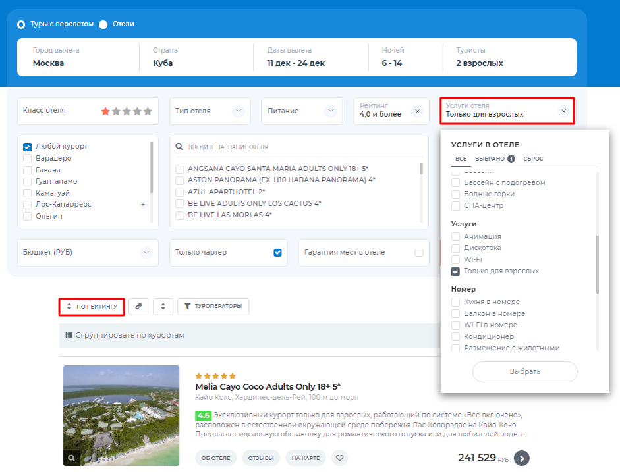Set hotel class to five stars
Screen dimensions: 620x472
148,111
